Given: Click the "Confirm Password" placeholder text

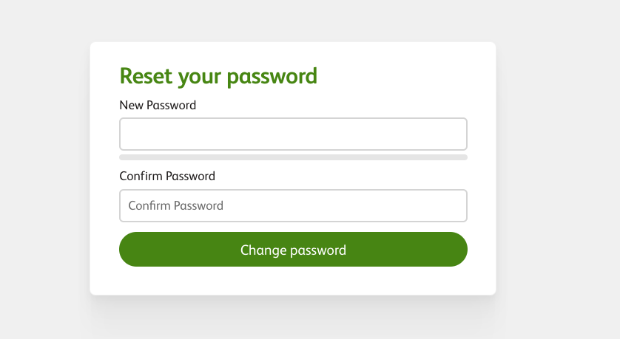Looking at the screenshot, I should click(x=175, y=205).
